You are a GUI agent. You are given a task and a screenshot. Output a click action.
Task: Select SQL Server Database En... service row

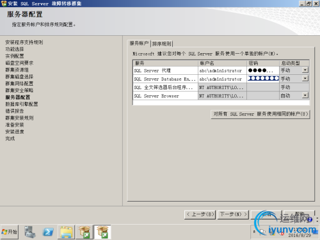[165, 79]
